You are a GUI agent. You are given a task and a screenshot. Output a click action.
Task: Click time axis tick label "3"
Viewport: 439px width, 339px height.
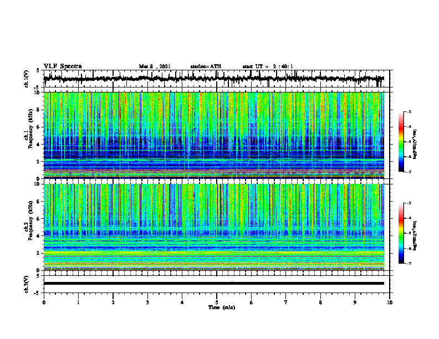[147, 302]
